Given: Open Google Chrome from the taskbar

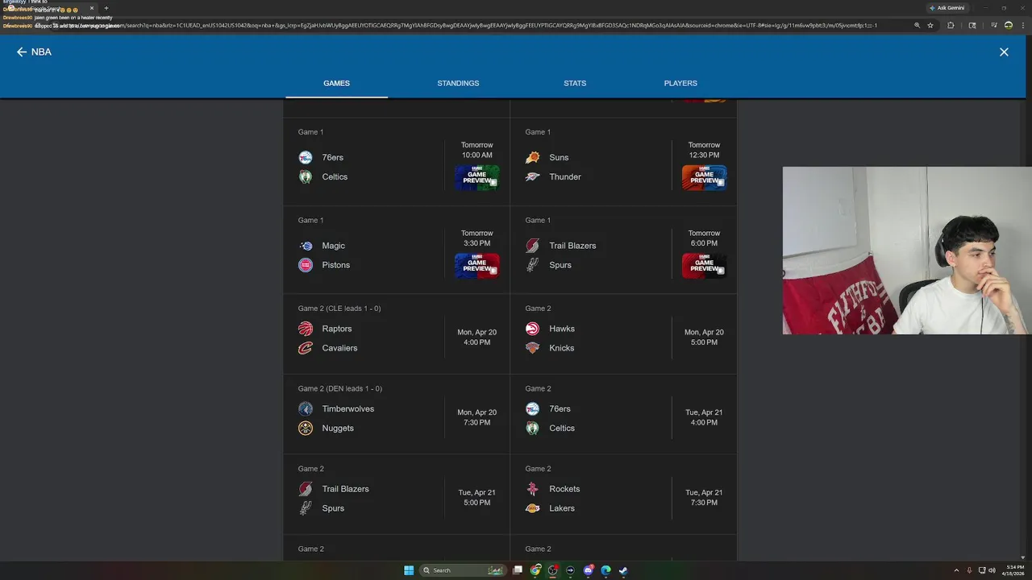Looking at the screenshot, I should [535, 570].
